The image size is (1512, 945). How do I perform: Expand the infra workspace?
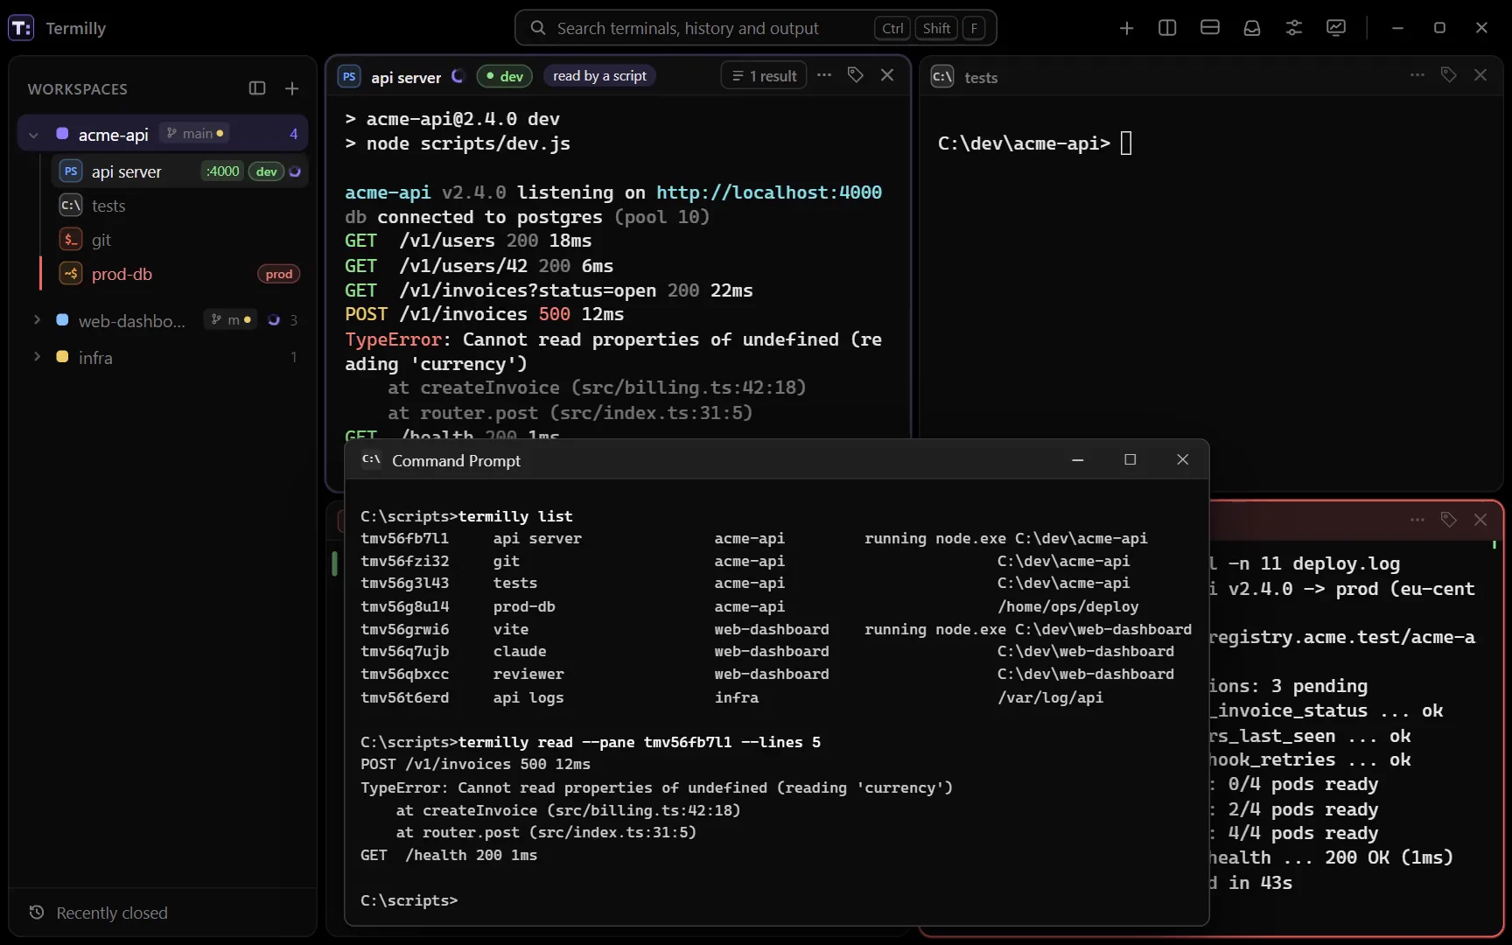point(37,357)
